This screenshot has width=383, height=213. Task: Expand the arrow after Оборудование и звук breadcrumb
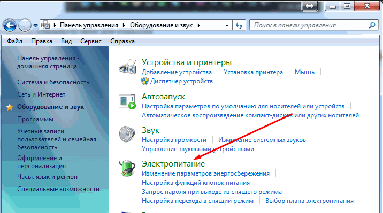click(199, 25)
